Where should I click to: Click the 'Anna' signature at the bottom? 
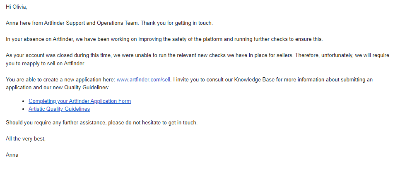point(12,155)
